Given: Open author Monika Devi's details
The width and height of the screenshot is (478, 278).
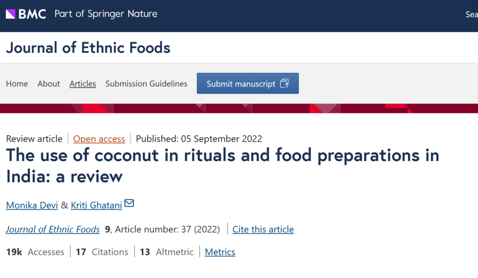Looking at the screenshot, I should 32,205.
